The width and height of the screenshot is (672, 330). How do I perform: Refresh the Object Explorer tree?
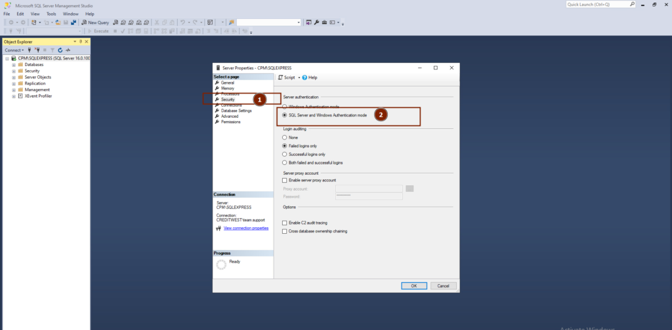[60, 50]
